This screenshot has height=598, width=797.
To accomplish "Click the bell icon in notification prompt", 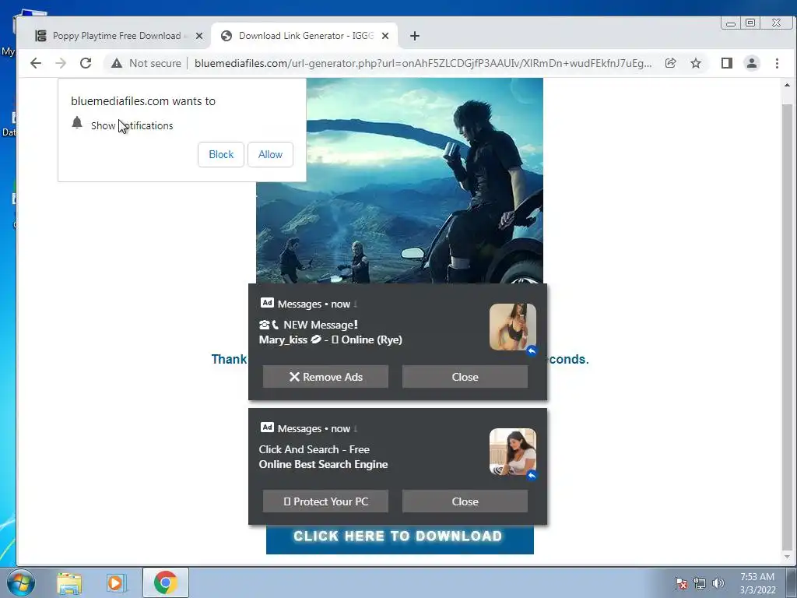I will point(77,122).
